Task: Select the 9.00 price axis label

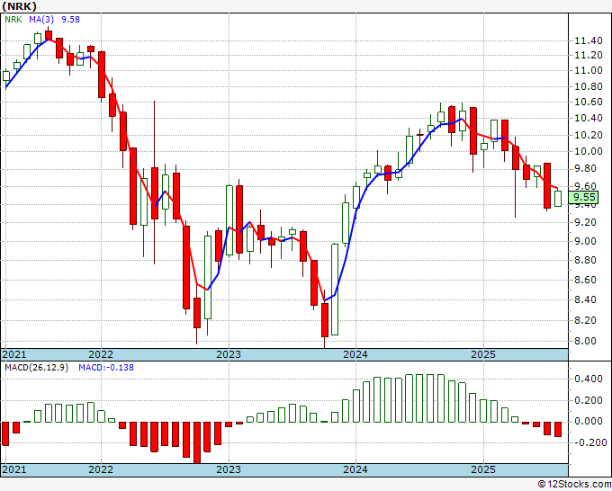Action: coord(586,241)
